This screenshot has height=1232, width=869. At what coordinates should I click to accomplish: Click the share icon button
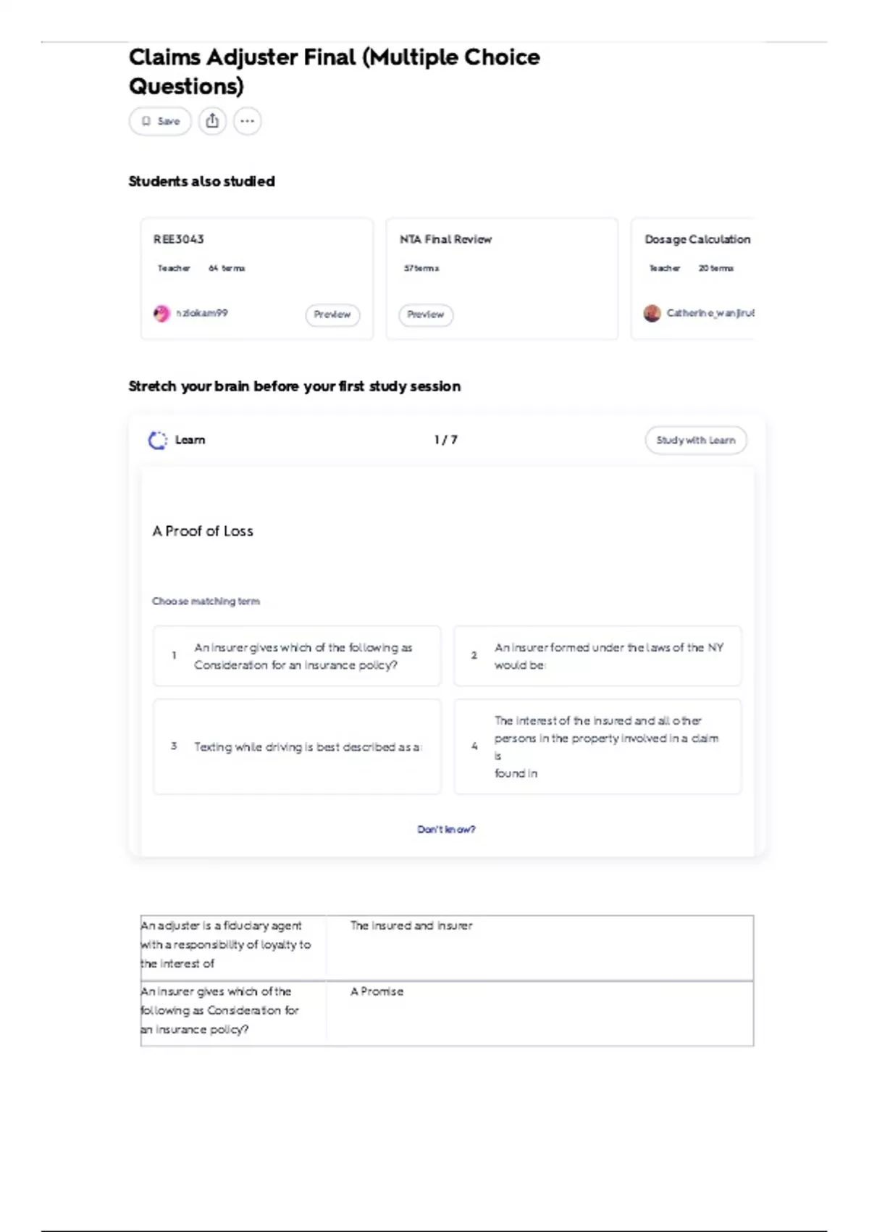point(212,121)
